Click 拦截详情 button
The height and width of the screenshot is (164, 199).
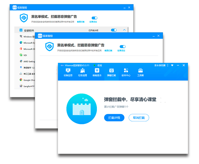click(x=114, y=118)
